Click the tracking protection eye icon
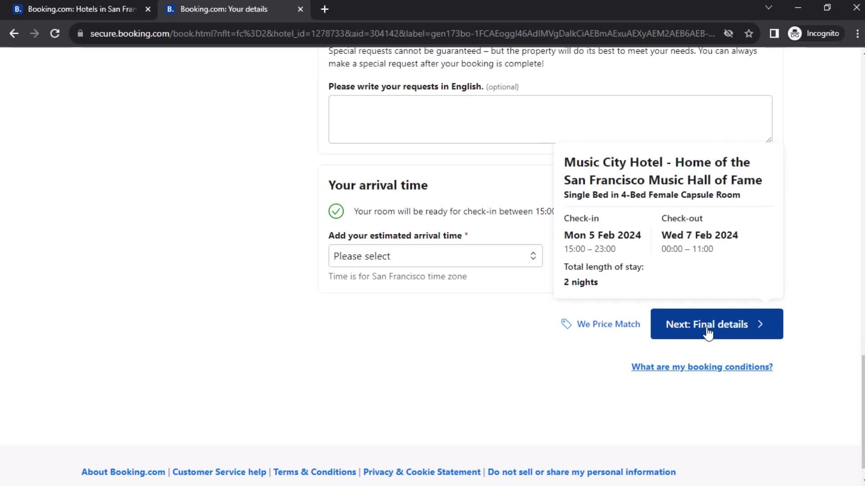The width and height of the screenshot is (865, 486). (x=728, y=33)
